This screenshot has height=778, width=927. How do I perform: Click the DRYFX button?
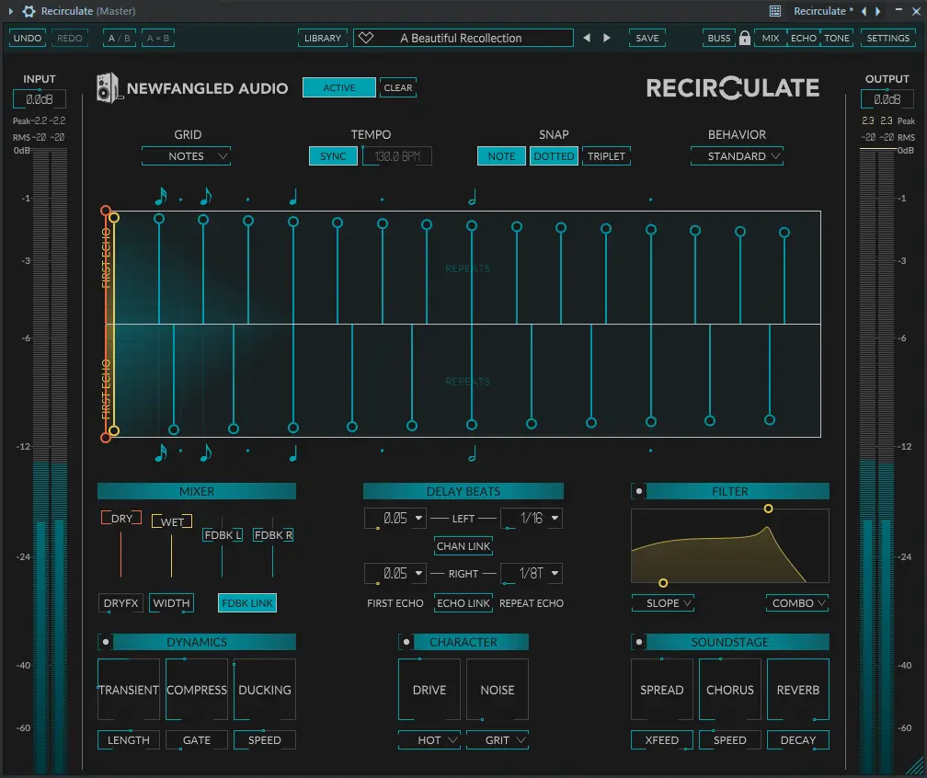[x=120, y=603]
